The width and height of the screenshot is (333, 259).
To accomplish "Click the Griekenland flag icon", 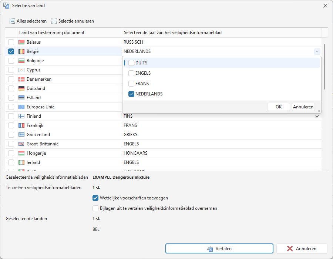I will tap(21, 135).
